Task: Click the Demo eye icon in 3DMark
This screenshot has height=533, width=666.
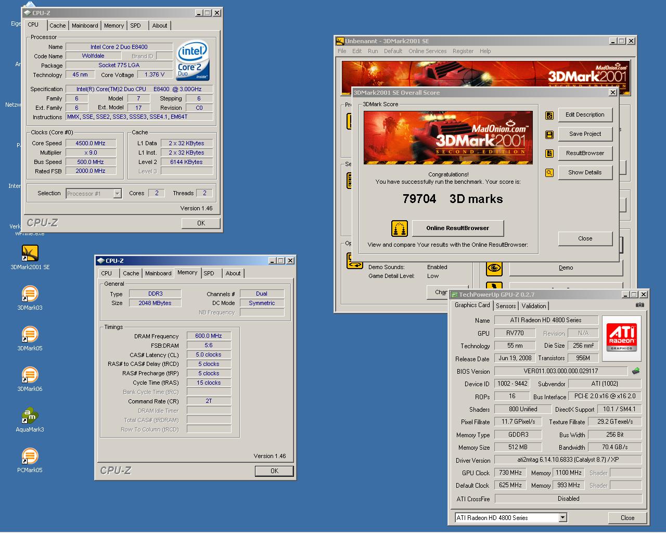Action: point(494,268)
